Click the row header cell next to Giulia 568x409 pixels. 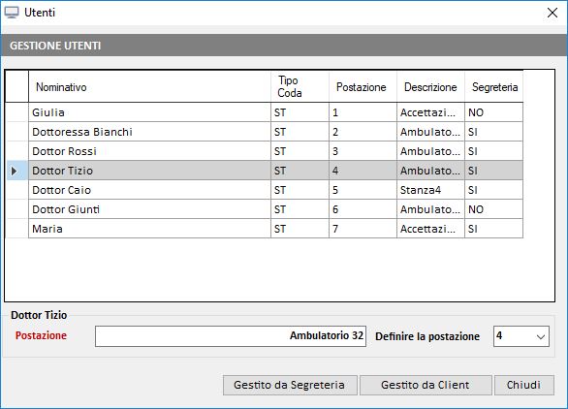pyautogui.click(x=17, y=112)
